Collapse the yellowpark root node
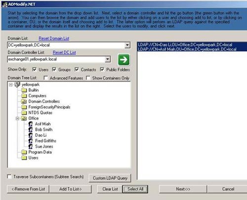The image size is (247, 200). pos(11,85)
